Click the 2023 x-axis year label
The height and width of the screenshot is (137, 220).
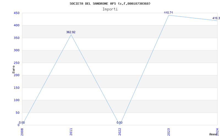click(169, 132)
